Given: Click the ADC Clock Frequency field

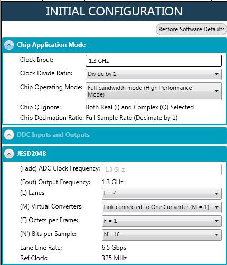Looking at the screenshot, I should [x=162, y=169].
